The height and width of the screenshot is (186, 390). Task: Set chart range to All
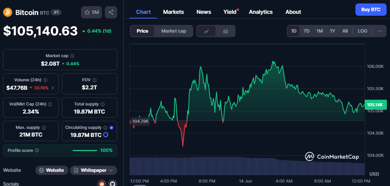click(345, 31)
